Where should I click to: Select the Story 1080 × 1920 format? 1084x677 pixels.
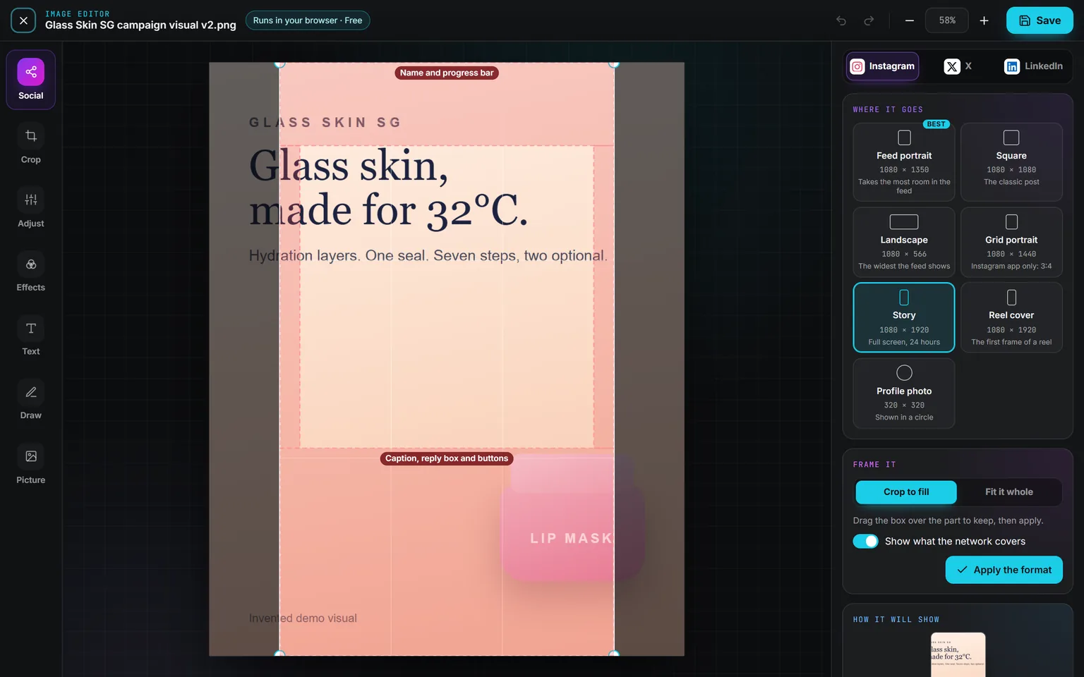pyautogui.click(x=904, y=317)
